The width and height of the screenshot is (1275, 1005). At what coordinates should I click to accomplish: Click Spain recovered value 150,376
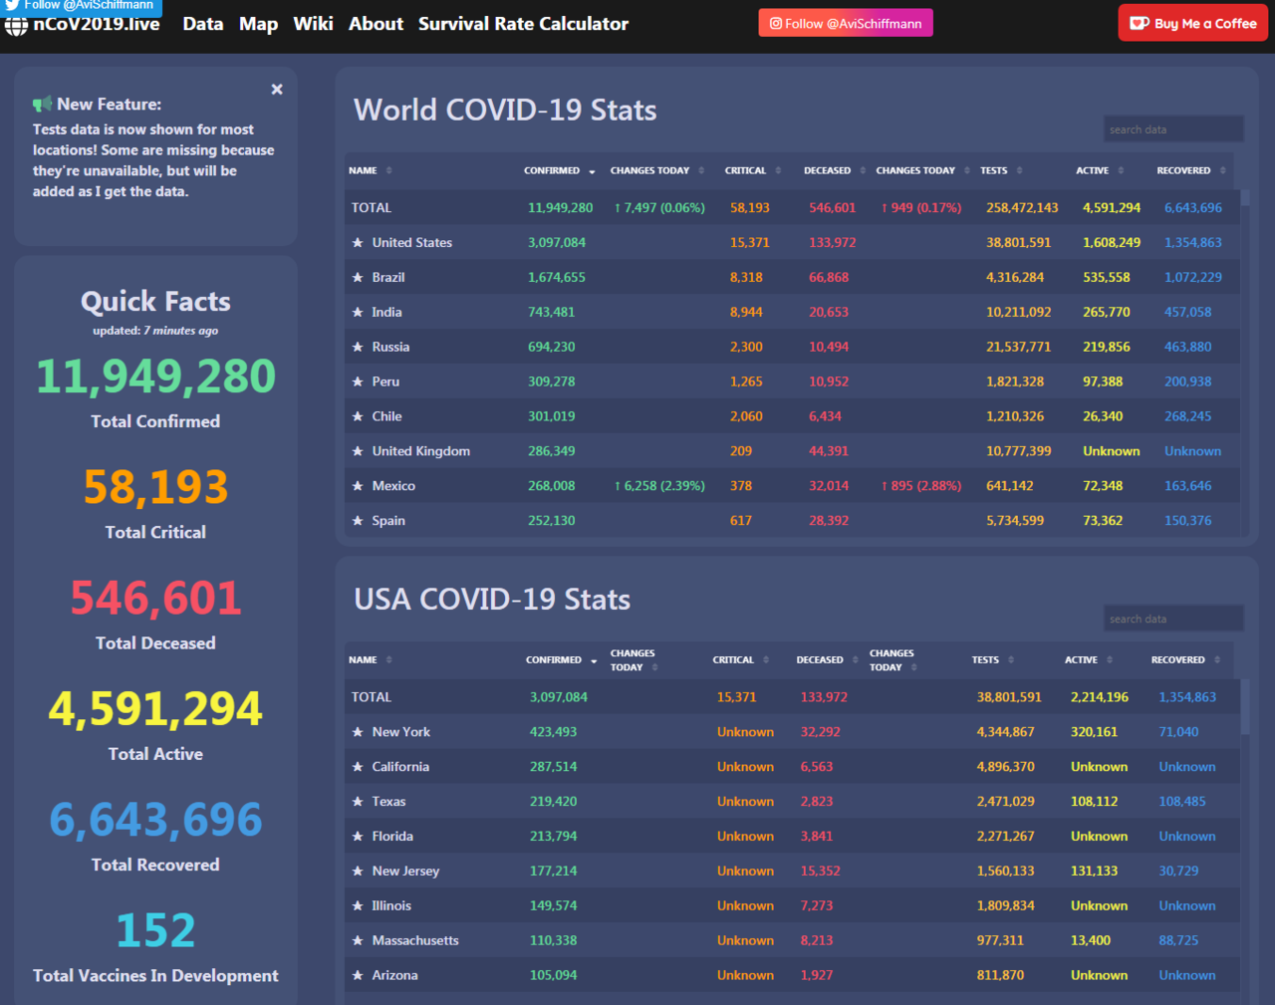1187,521
